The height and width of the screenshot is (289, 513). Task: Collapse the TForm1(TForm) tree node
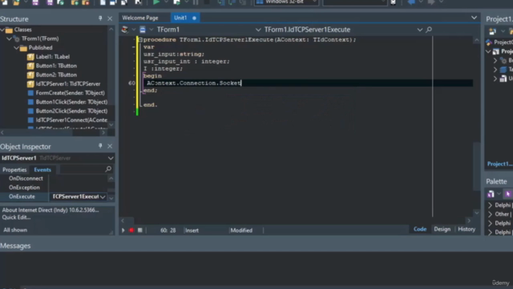point(9,39)
